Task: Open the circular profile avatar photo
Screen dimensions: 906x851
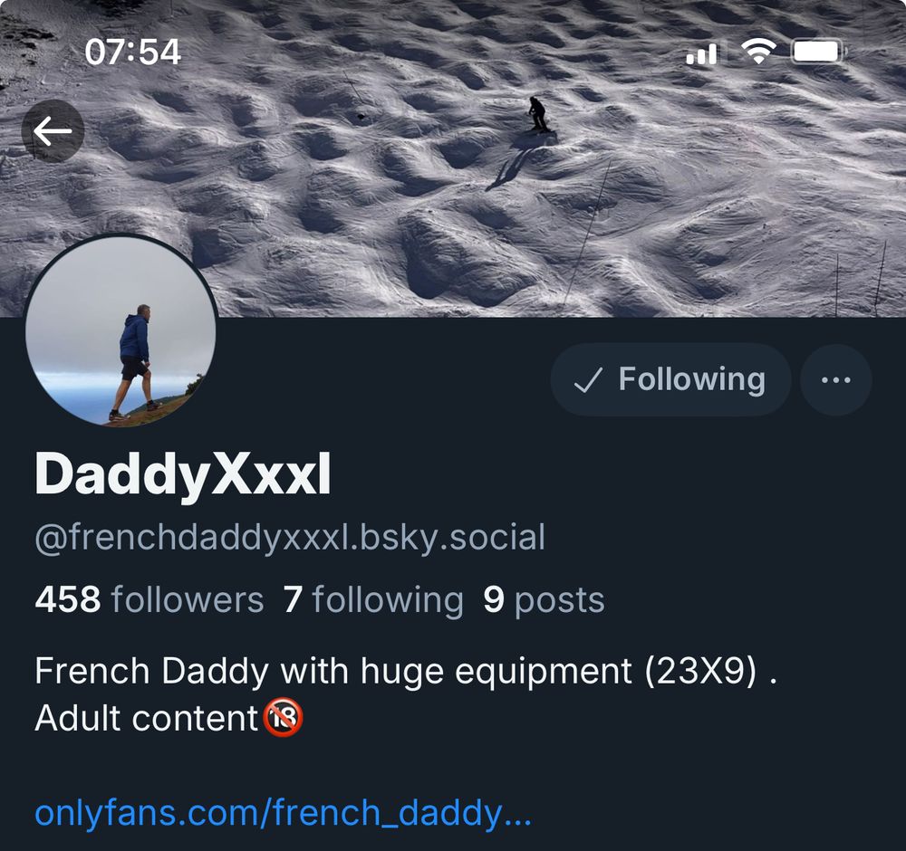Action: tap(120, 331)
